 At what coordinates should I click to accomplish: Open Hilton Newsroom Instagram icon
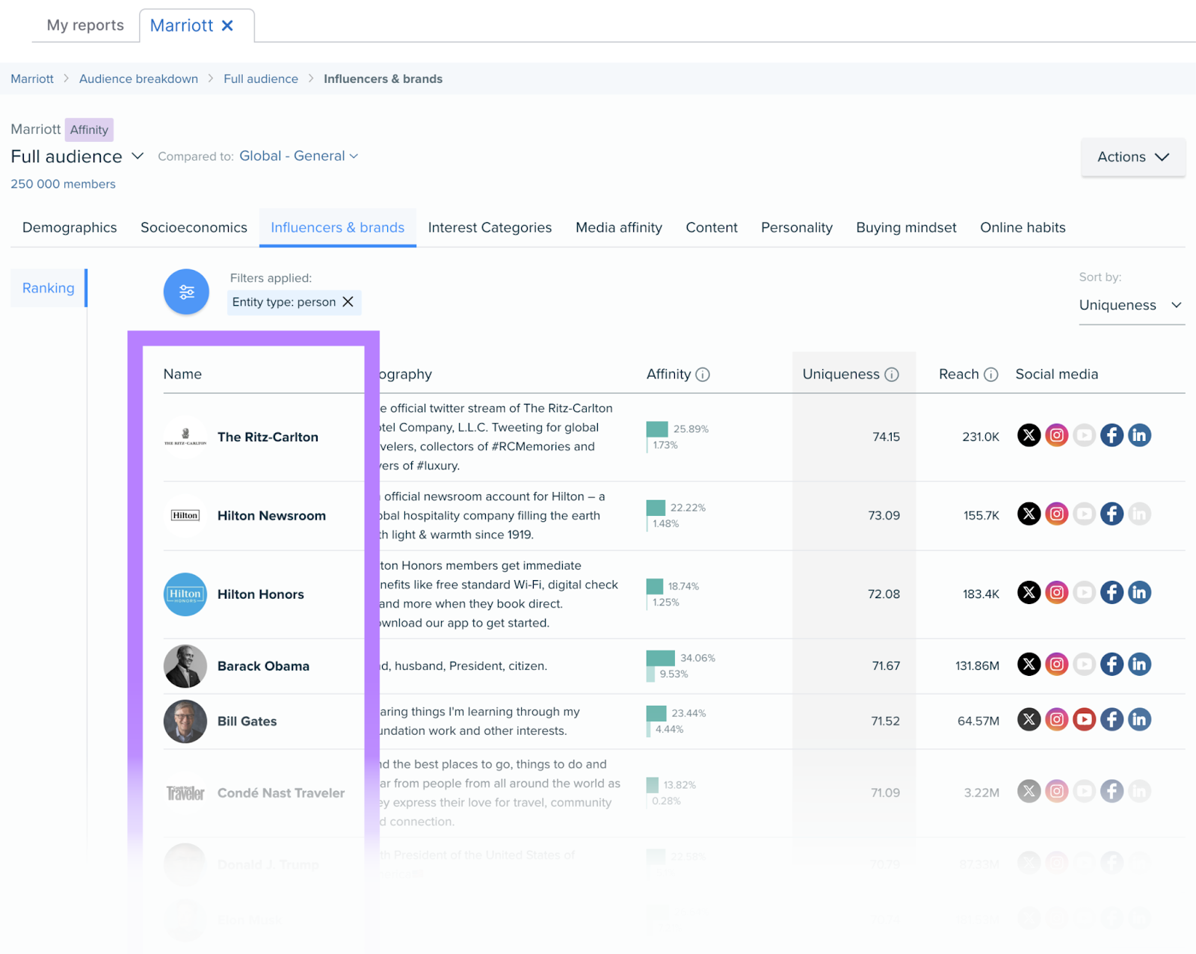pos(1056,514)
